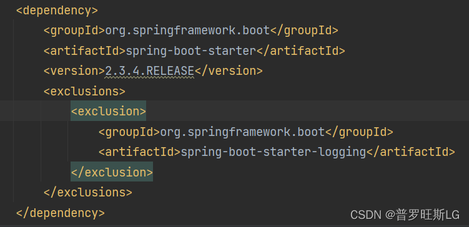Click the highlighted closing </exclusion> tag
This screenshot has width=469, height=227.
click(x=112, y=172)
